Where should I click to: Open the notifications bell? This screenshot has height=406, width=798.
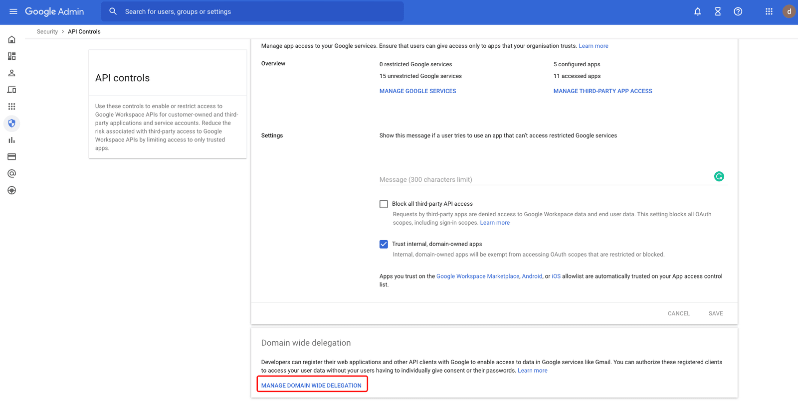[698, 11]
